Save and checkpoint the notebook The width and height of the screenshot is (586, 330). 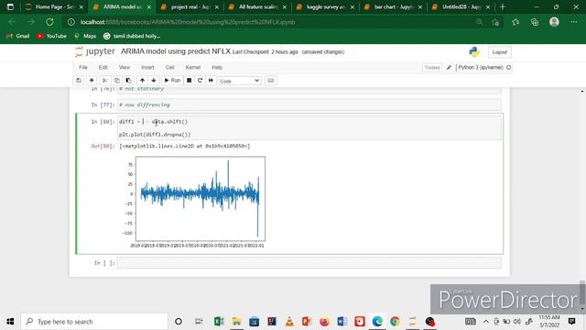pyautogui.click(x=79, y=81)
